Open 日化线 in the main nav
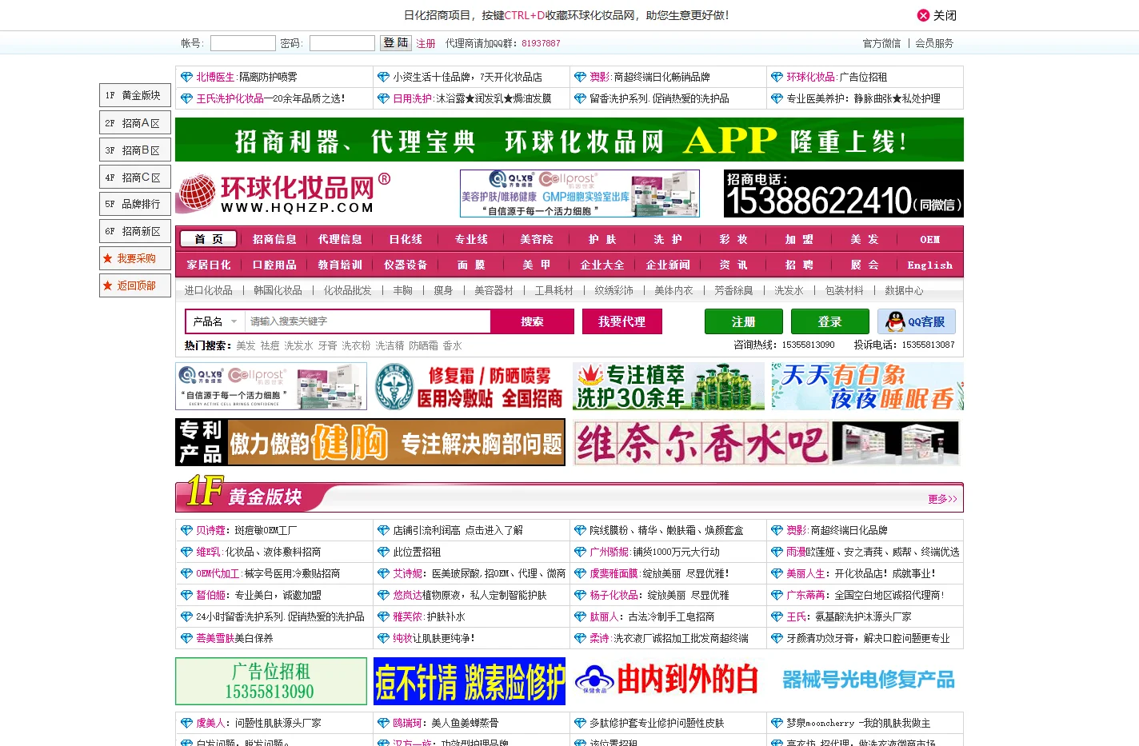The width and height of the screenshot is (1139, 746). [x=406, y=239]
